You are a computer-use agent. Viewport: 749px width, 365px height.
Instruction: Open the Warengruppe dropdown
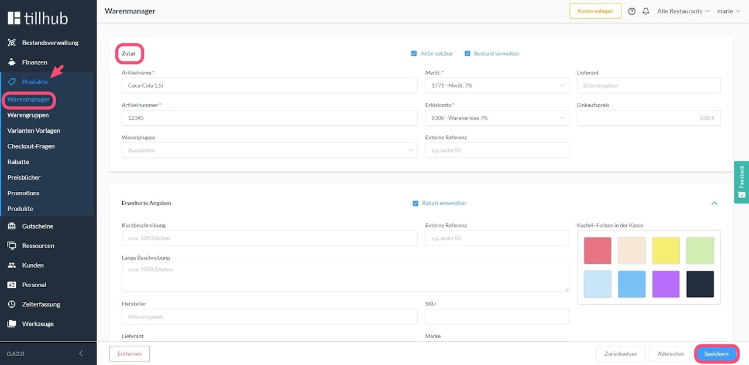tap(270, 150)
